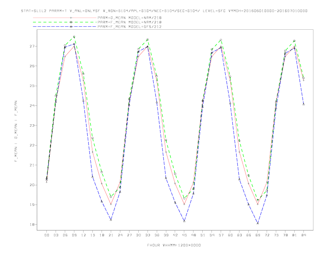Select legend entry PARM=O_MEAN MODEL=NAM/218
The image size is (331, 256).
click(130, 18)
